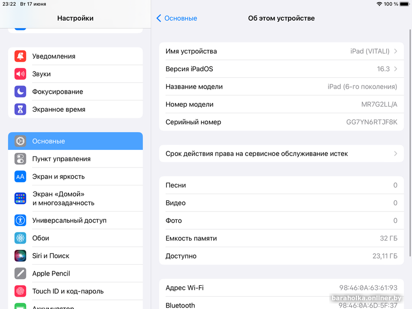Tap the Серийный номер label
412x309 pixels.
click(x=193, y=122)
